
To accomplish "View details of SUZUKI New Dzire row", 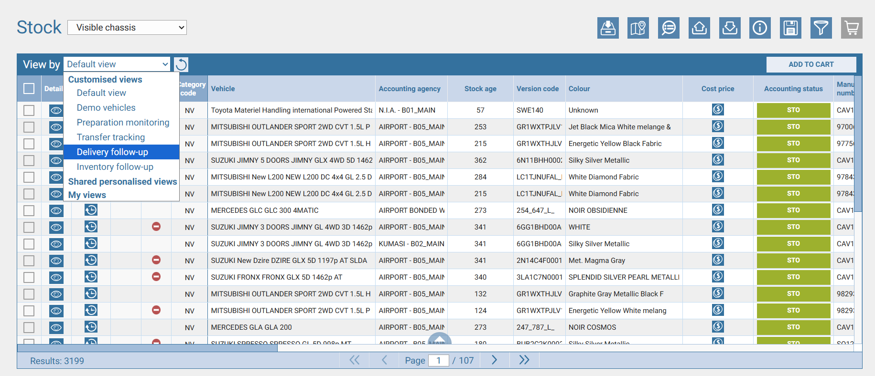I will pyautogui.click(x=56, y=261).
